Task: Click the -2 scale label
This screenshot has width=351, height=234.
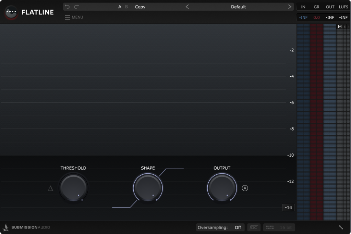Action: [x=291, y=50]
